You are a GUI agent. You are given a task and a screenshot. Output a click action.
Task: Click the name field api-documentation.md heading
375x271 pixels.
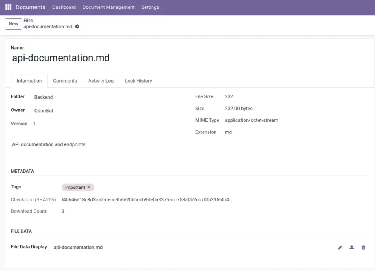coord(61,58)
